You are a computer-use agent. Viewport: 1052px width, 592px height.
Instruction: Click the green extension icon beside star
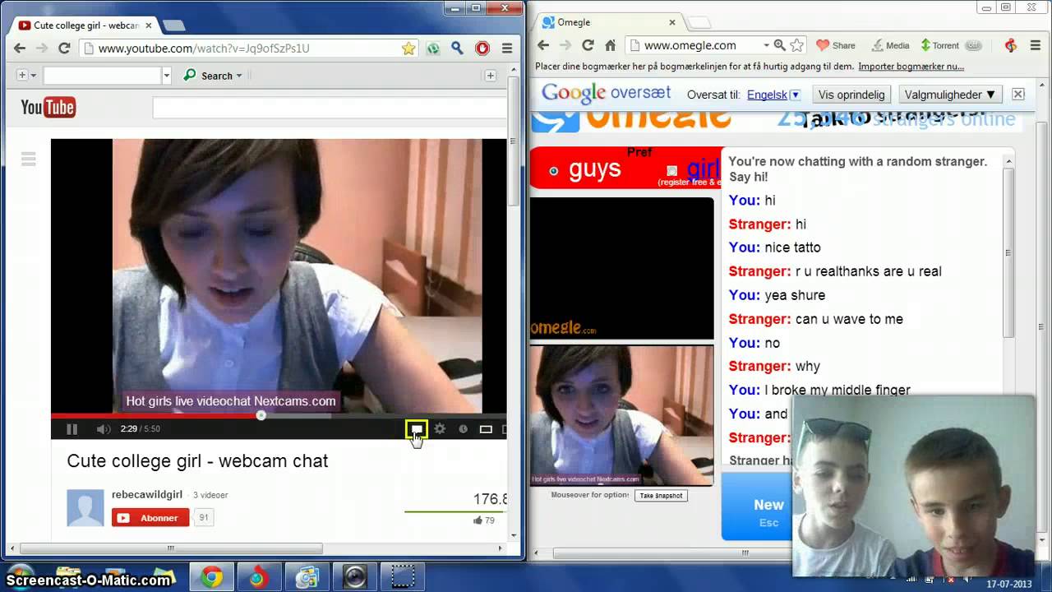click(x=433, y=49)
